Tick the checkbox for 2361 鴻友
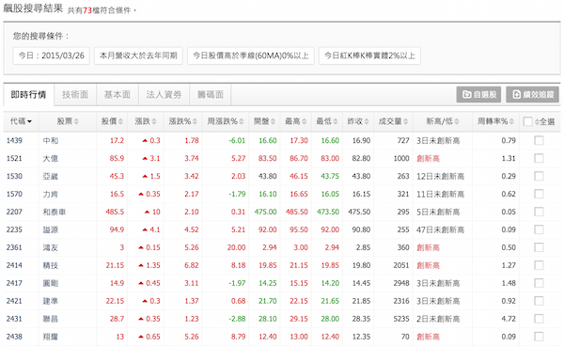This screenshot has width=564, height=347. tap(539, 247)
